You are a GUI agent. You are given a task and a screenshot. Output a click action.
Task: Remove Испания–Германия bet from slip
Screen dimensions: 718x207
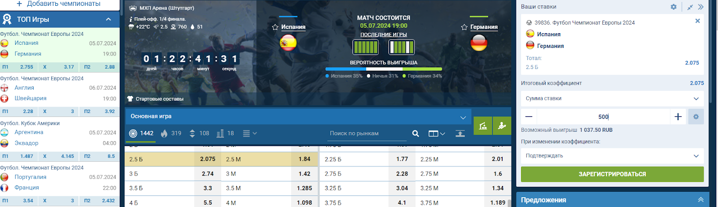[x=697, y=21]
